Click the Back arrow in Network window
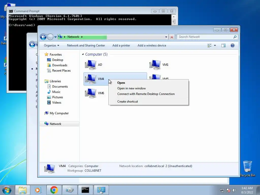The height and width of the screenshot is (195, 260). tap(43, 37)
